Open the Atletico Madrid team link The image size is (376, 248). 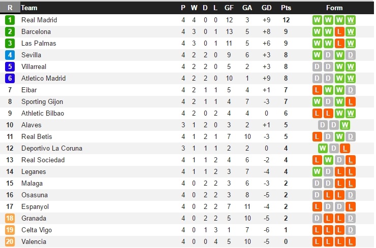43,79
